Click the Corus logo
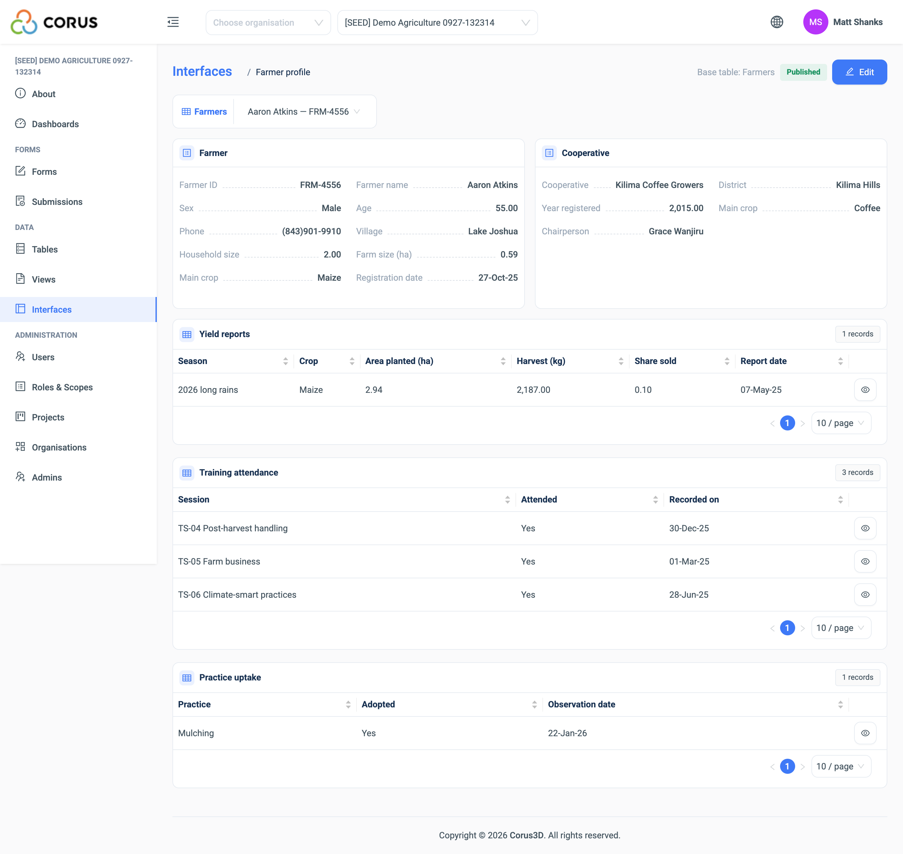The height and width of the screenshot is (854, 903). [54, 22]
